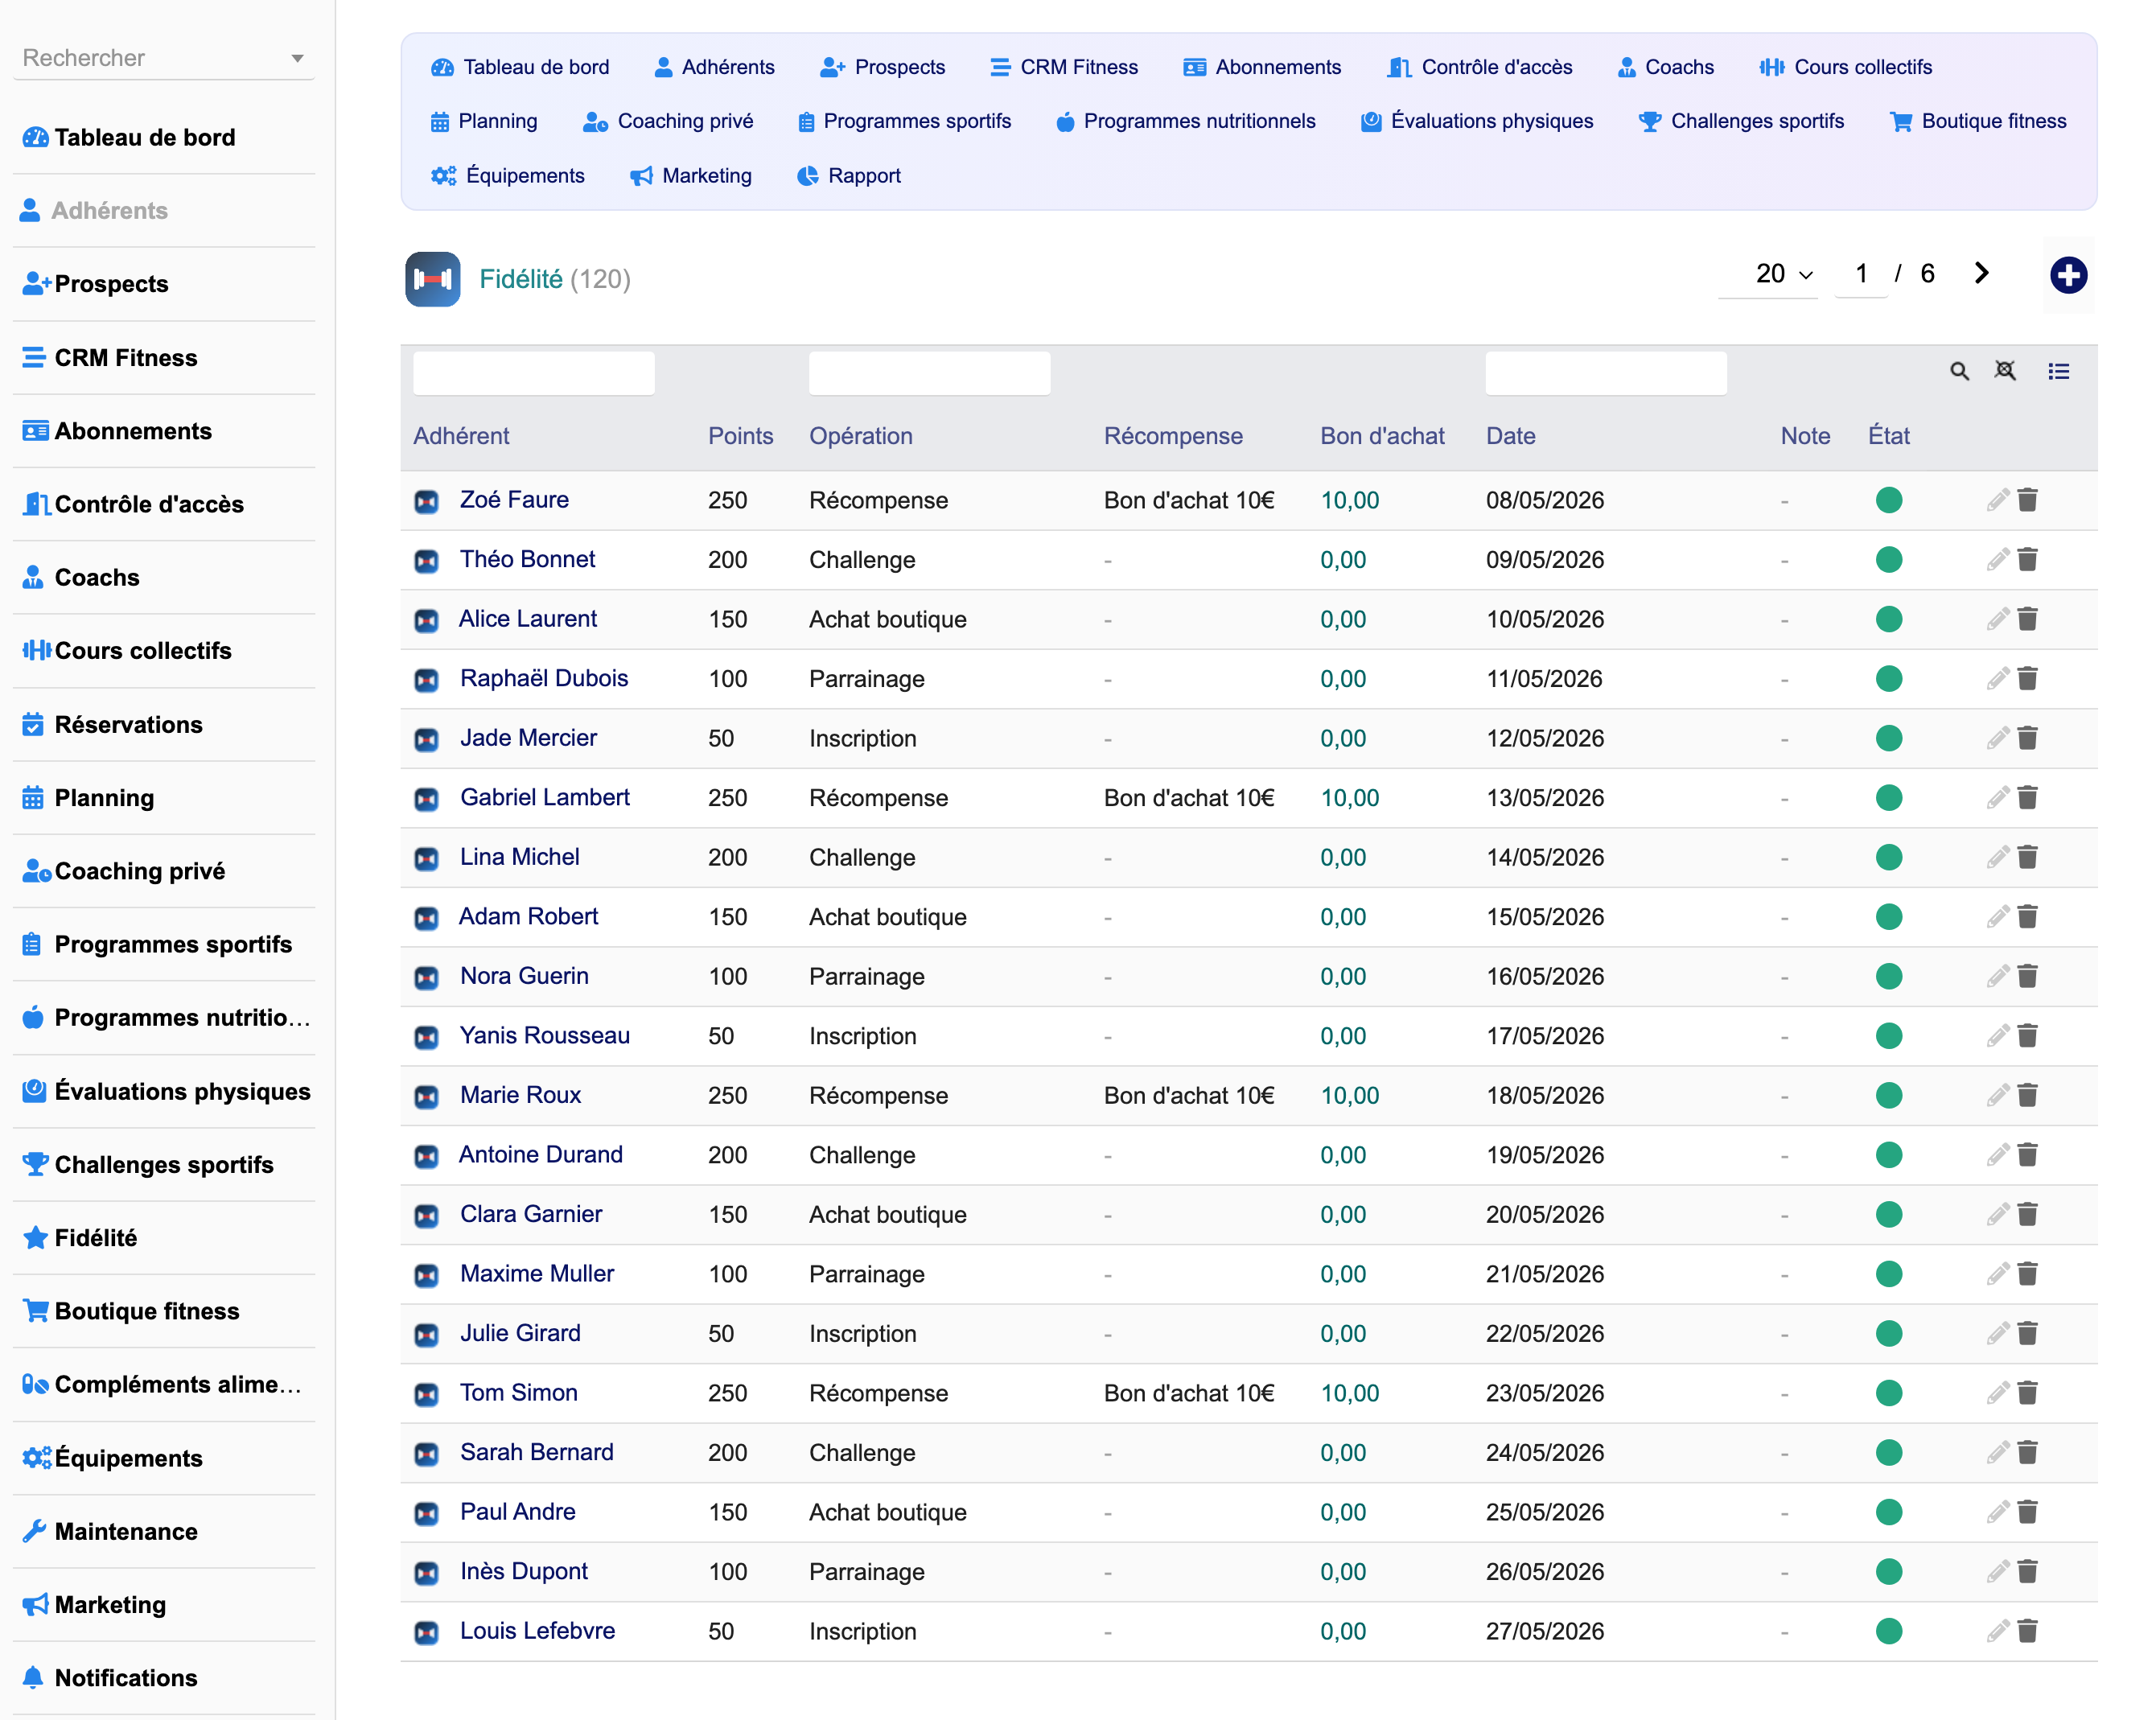Toggle the green state dot for Alice Laurent

click(x=1888, y=619)
